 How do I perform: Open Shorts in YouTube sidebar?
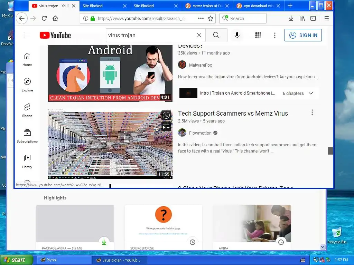27,110
